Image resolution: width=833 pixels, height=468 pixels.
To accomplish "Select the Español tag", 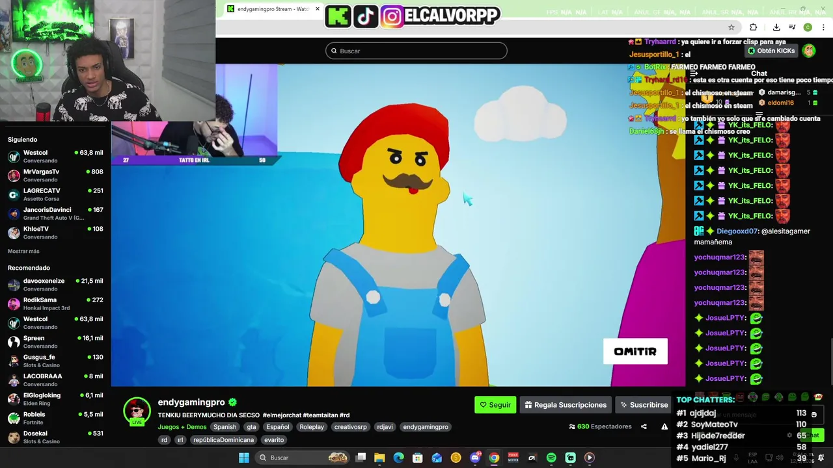I will (x=277, y=427).
